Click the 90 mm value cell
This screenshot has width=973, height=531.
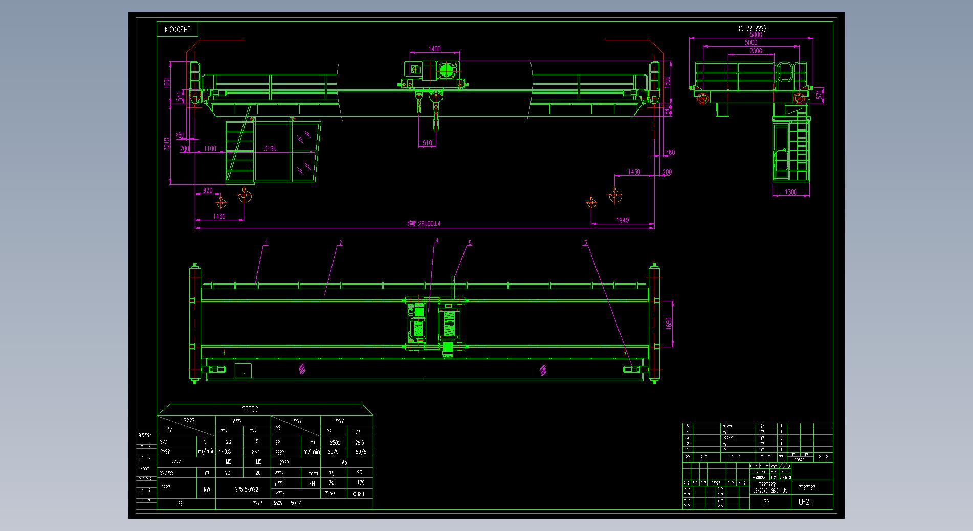click(x=360, y=473)
